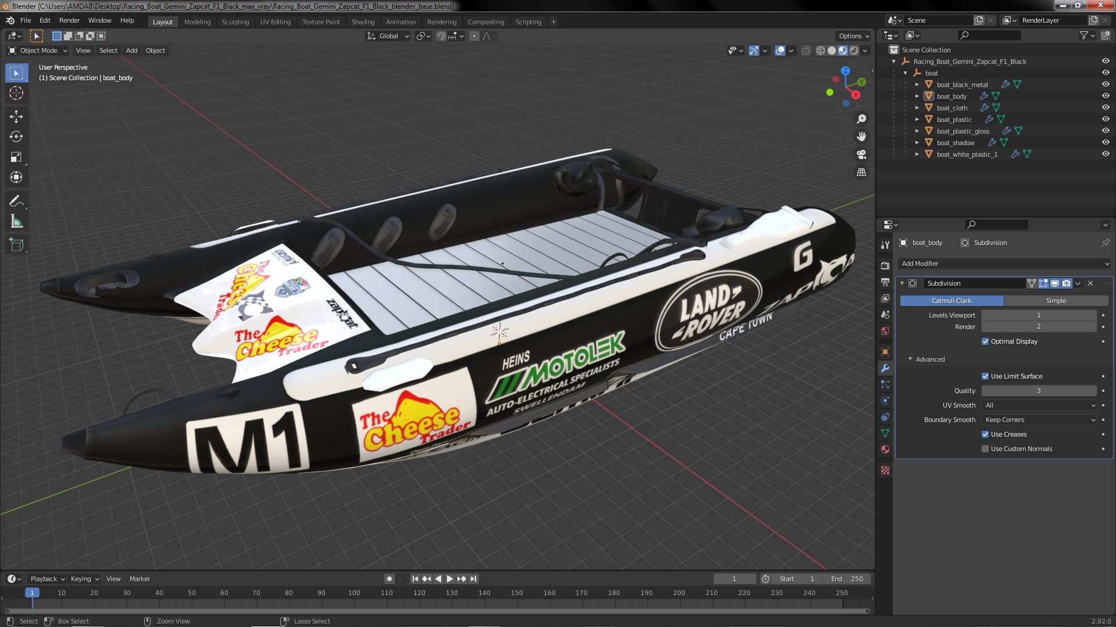
Task: Enable Use Custom Normals checkbox
Action: tap(985, 449)
